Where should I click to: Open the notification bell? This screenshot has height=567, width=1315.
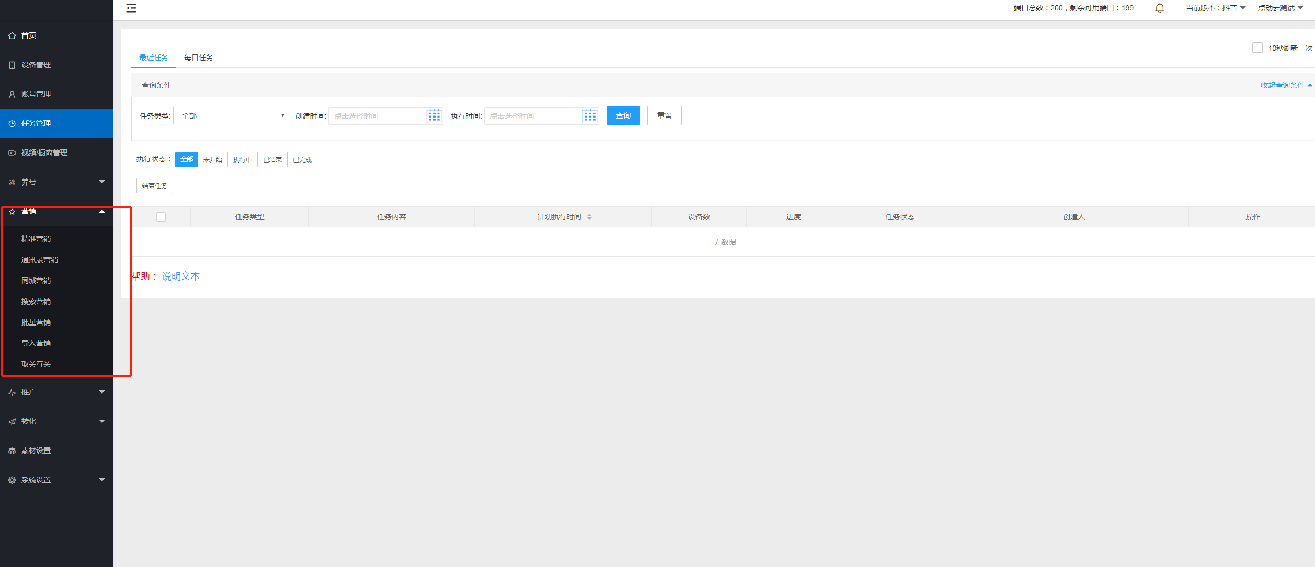[x=1159, y=8]
